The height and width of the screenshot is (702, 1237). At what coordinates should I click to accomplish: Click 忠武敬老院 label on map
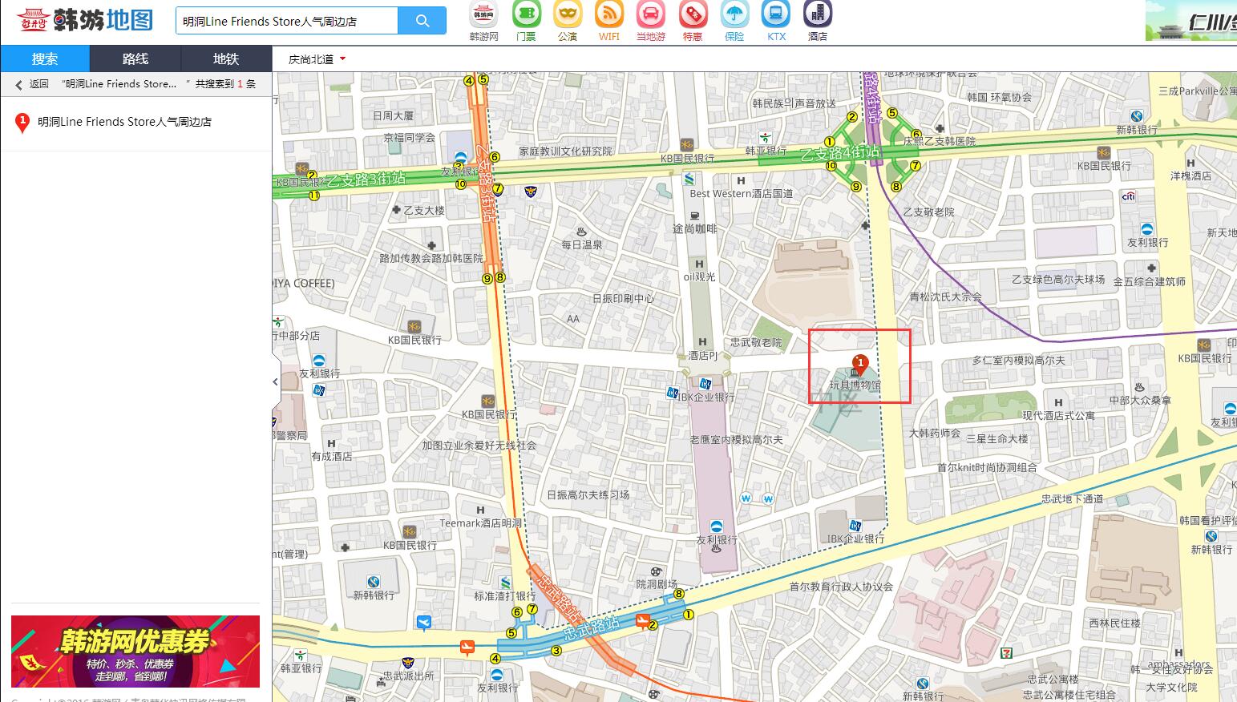[x=756, y=342]
